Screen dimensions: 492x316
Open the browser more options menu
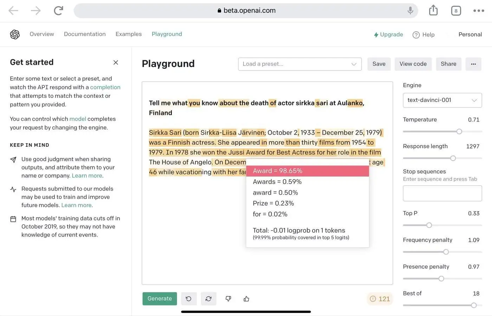coord(479,11)
